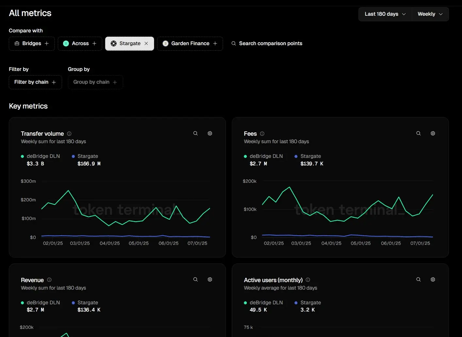Click the 49.5 K deBridge users value
Screen dimensions: 462x337
(258, 310)
